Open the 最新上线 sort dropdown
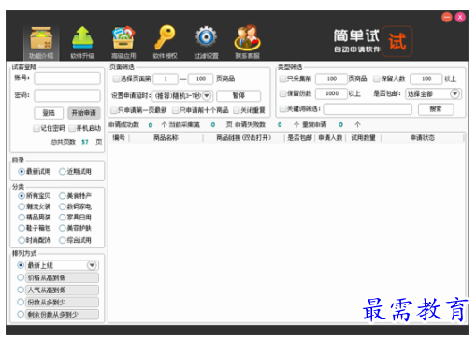 (62, 265)
